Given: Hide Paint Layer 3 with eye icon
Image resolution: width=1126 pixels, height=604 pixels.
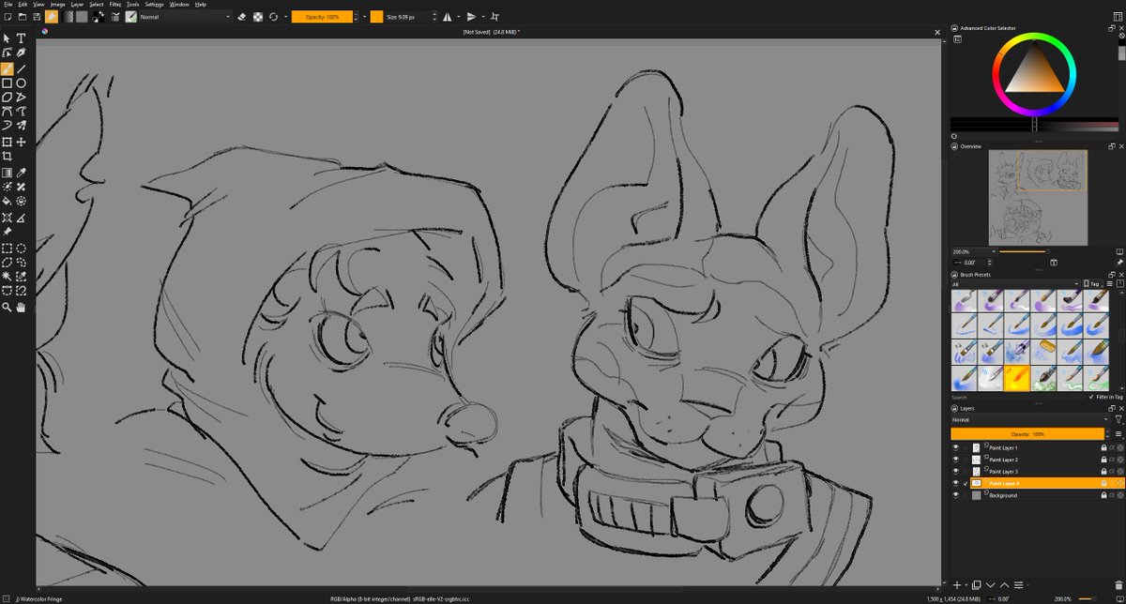Looking at the screenshot, I should coord(955,471).
